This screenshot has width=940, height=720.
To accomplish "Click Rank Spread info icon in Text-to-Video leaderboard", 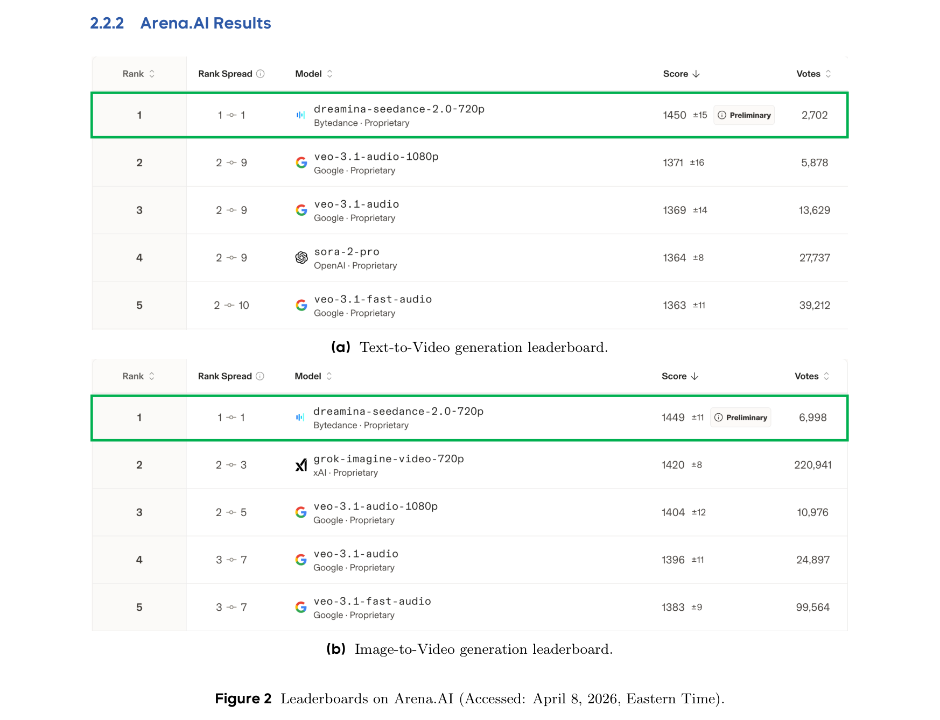I will pyautogui.click(x=261, y=74).
